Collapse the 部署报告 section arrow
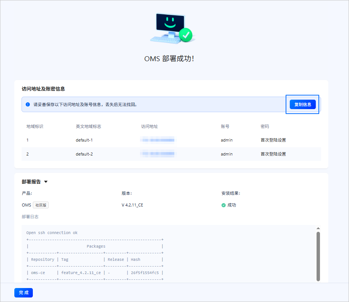The image size is (349, 302). 46,182
